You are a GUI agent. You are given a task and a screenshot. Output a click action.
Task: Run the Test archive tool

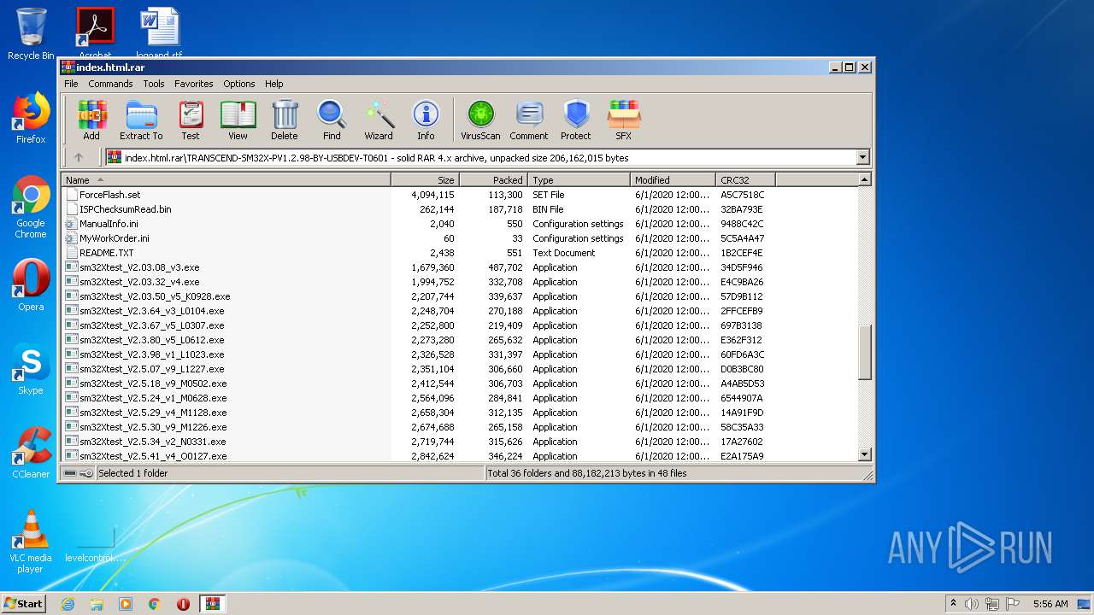191,120
